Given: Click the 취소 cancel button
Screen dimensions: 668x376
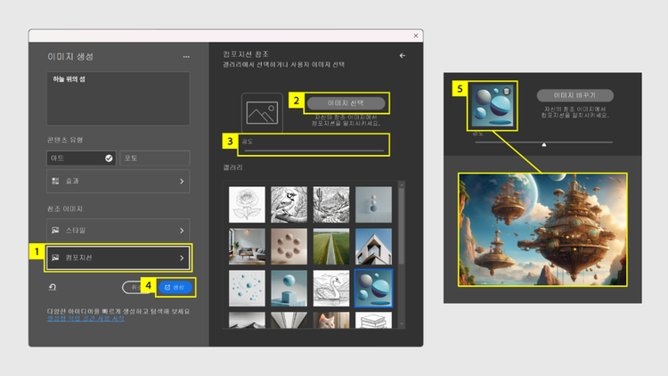Looking at the screenshot, I should pyautogui.click(x=132, y=287).
